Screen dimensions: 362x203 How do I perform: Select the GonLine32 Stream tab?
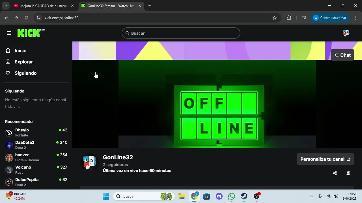click(111, 6)
